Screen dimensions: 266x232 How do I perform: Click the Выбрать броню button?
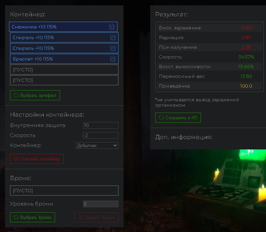click(32, 217)
